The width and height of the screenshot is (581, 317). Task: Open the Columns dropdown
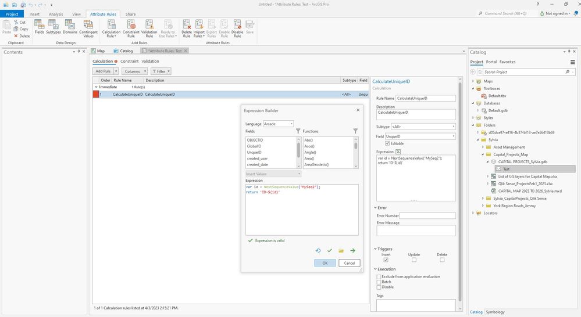[134, 71]
